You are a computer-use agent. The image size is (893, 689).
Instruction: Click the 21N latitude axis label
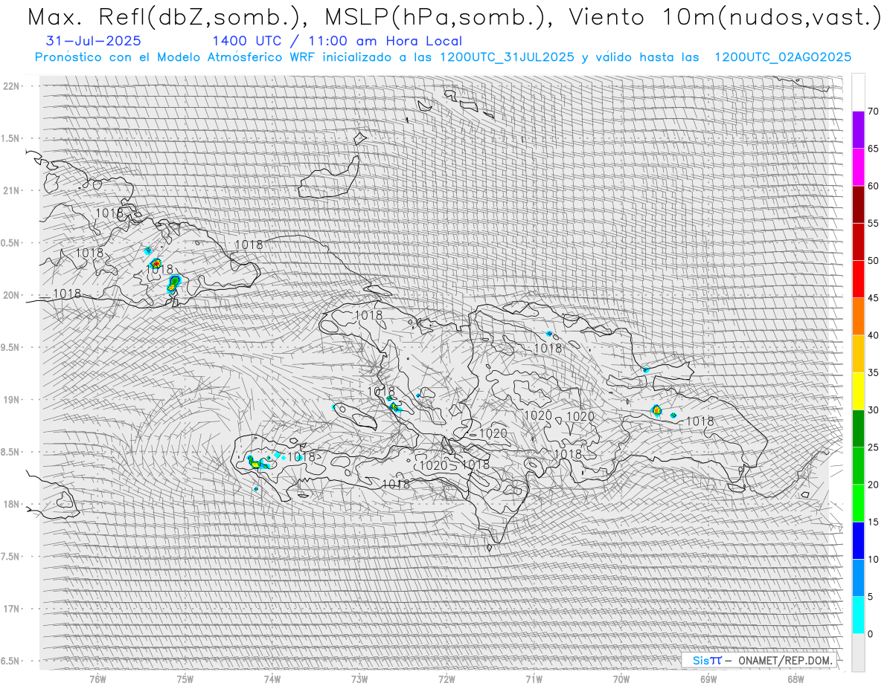13,190
